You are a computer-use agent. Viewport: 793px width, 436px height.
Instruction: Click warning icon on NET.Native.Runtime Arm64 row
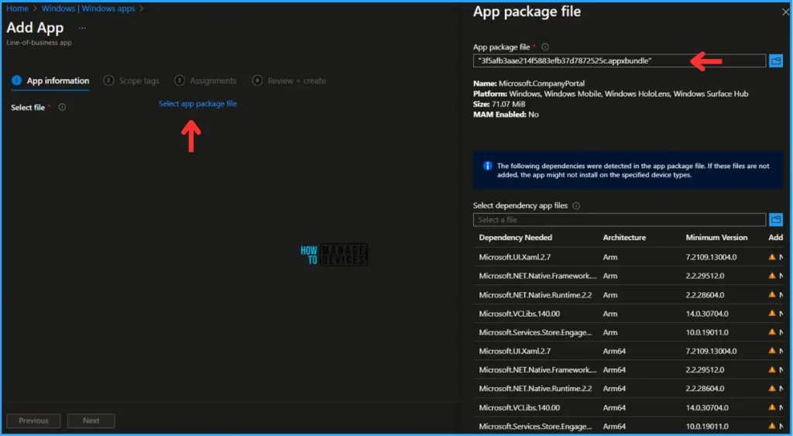[772, 389]
